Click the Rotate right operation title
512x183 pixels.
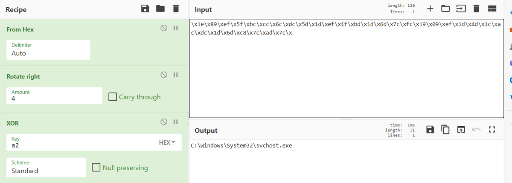tap(23, 76)
